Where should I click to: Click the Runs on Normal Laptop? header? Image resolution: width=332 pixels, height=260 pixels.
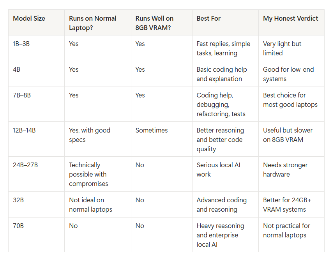[92, 23]
